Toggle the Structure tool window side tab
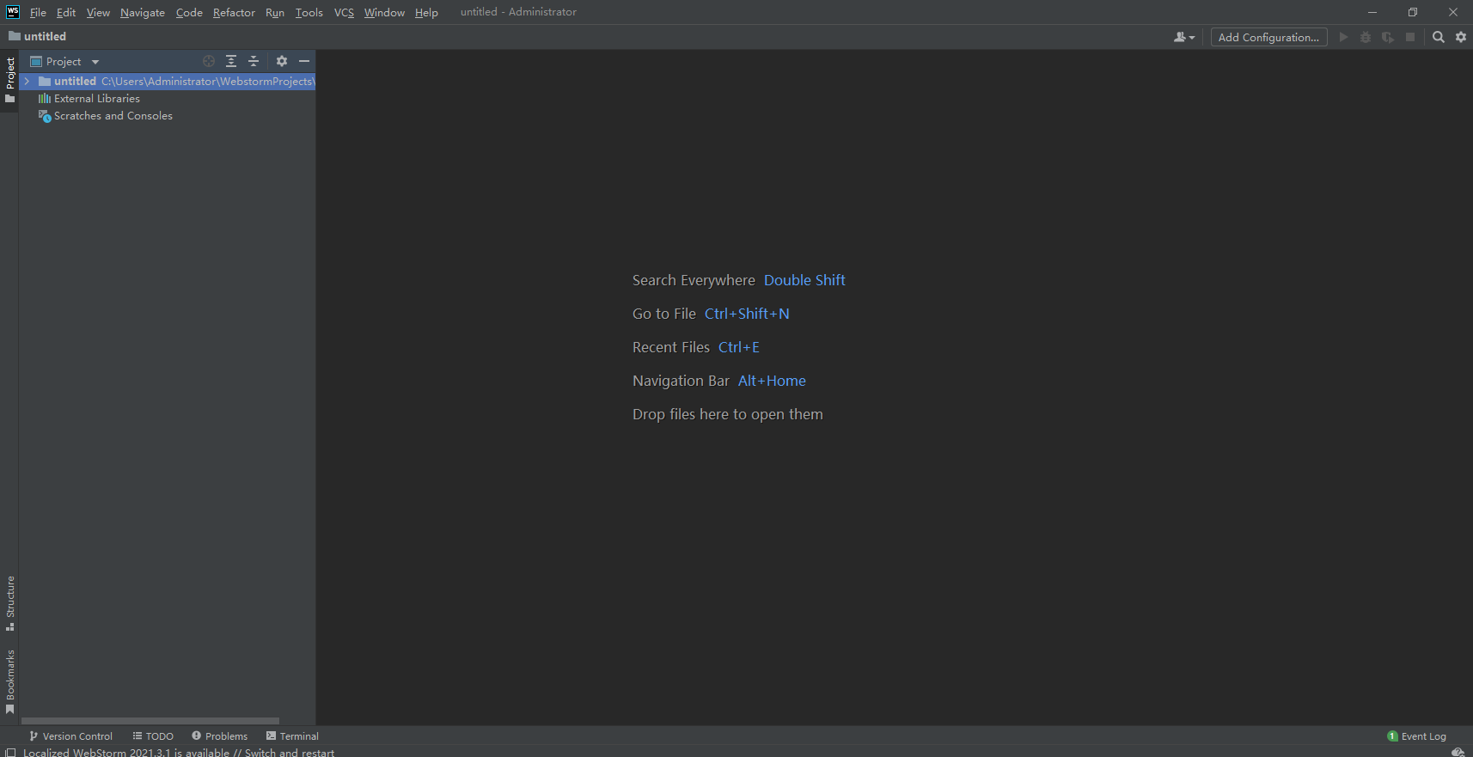1473x757 pixels. pyautogui.click(x=9, y=603)
